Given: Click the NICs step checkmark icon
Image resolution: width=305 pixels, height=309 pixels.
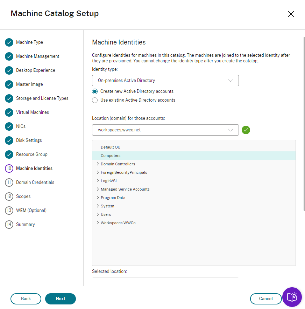Looking at the screenshot, I should (x=9, y=126).
